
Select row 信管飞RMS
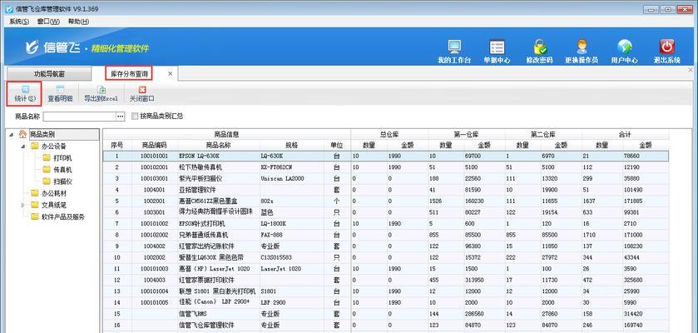tap(385, 314)
